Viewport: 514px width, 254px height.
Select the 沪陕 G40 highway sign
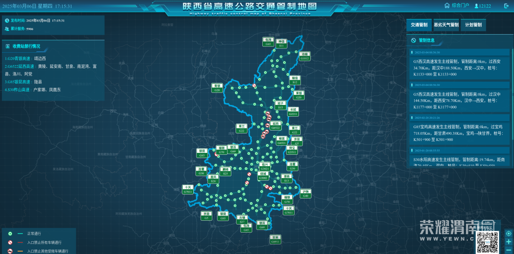coord(306,194)
